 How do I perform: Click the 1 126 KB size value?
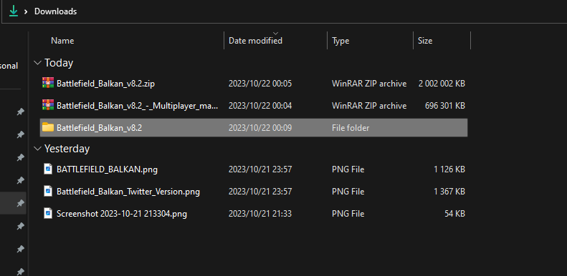(x=449, y=169)
